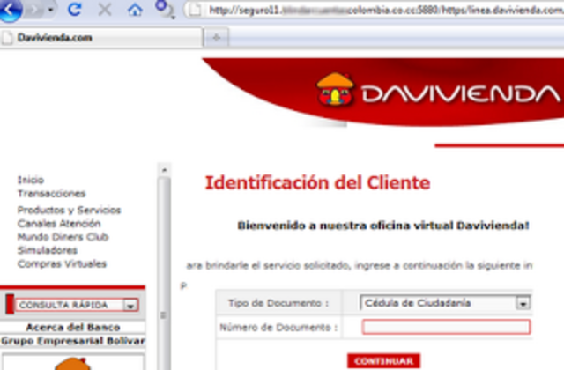
Task: Click the Davivienda red house logo
Action: [x=335, y=89]
